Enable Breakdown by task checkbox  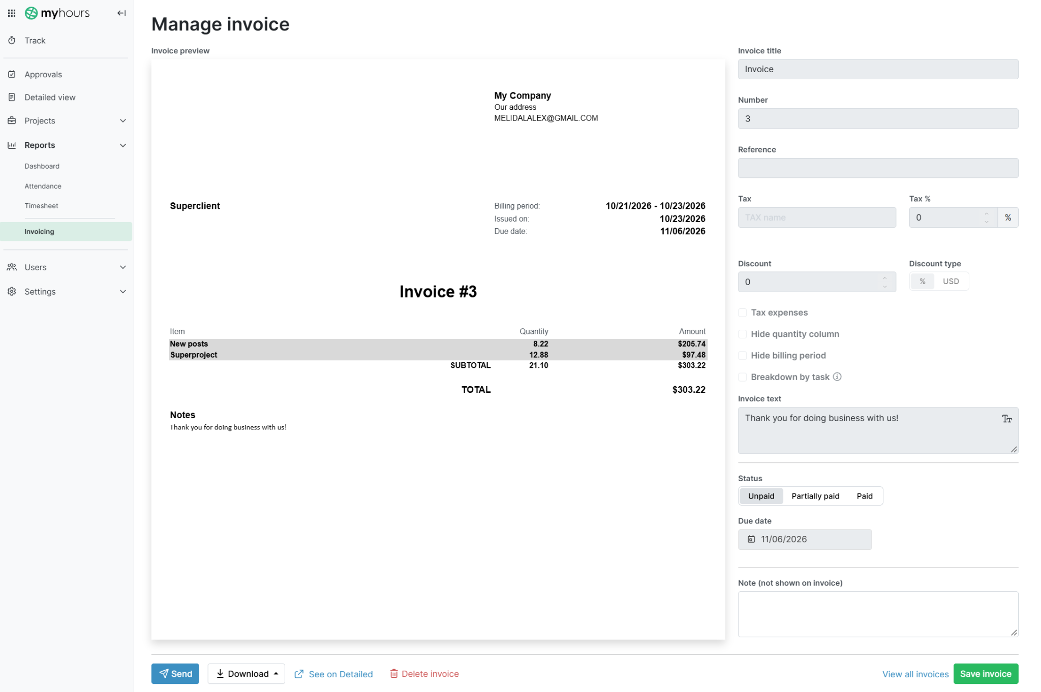tap(743, 376)
